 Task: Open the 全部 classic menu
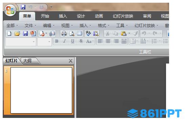(x=12, y=26)
